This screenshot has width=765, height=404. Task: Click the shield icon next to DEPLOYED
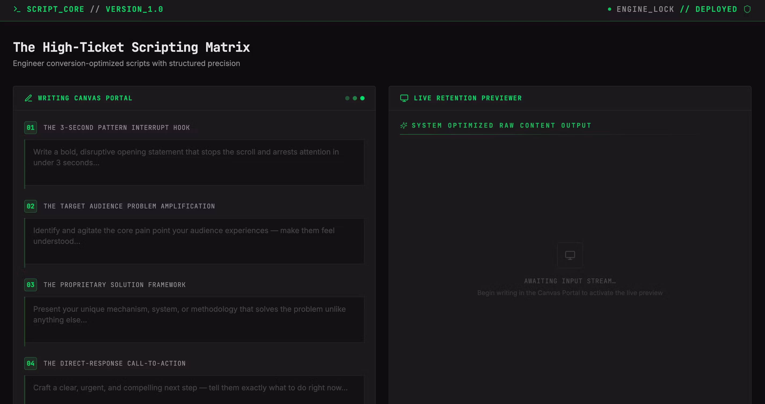point(747,9)
